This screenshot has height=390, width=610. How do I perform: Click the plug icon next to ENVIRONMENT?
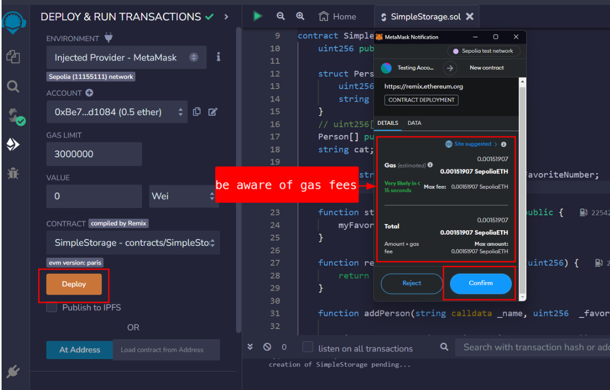click(108, 38)
